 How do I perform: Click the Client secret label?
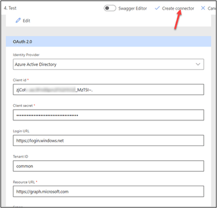[23, 105]
